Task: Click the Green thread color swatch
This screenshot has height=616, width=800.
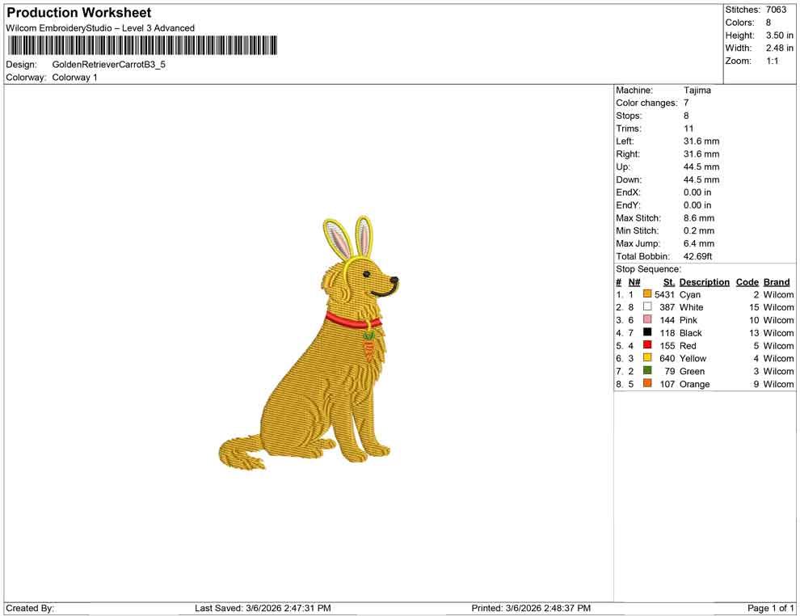Action: tap(646, 371)
